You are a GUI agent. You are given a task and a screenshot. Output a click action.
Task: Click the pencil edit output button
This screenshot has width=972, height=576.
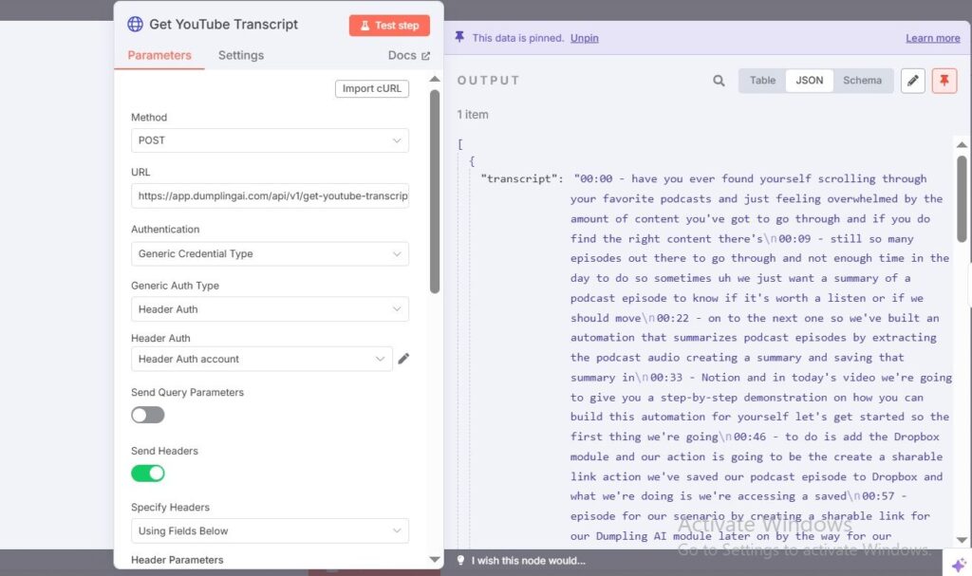pos(913,81)
